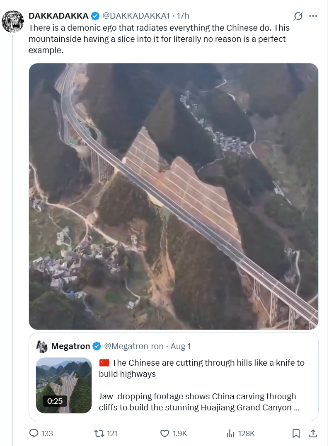
Task: Click DAKKADAKKA's blue verified badge
Action: pos(95,16)
